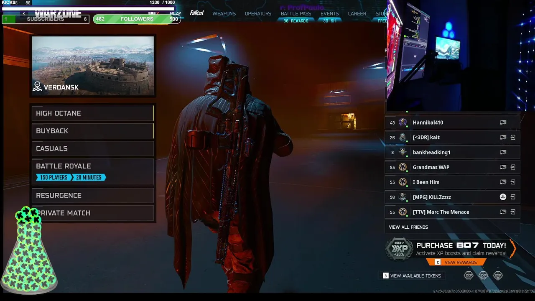Screen dimensions: 535x301
Task: Switch to the Weapons tab
Action: pyautogui.click(x=224, y=14)
